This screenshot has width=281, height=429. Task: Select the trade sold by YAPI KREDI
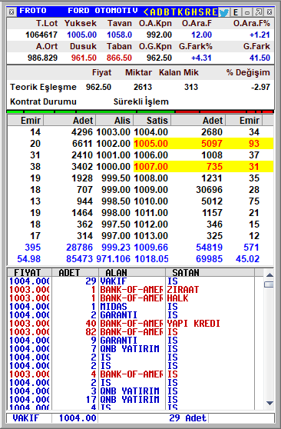click(131, 324)
